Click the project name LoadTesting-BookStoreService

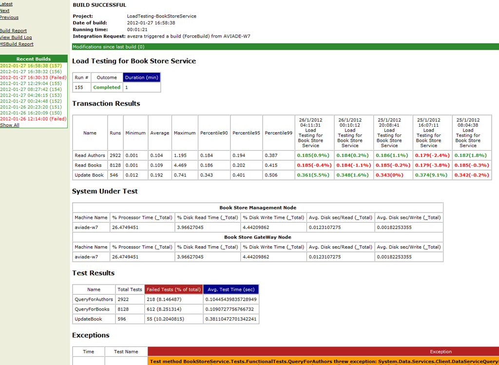pos(162,16)
